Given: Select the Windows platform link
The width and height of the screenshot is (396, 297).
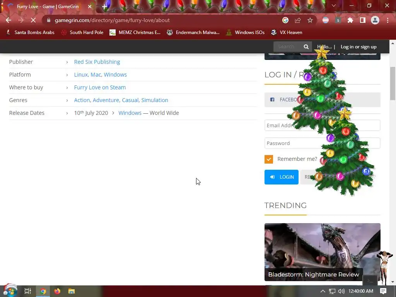Looking at the screenshot, I should click(115, 75).
